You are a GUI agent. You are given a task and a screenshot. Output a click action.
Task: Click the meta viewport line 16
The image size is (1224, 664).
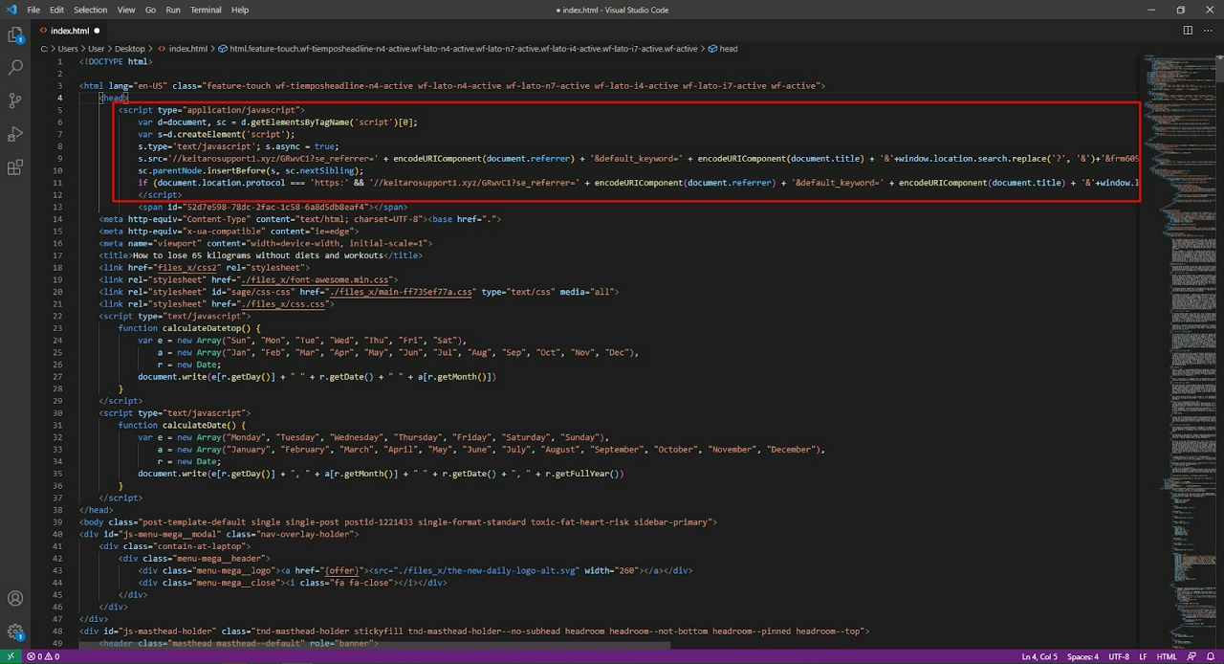pyautogui.click(x=266, y=243)
